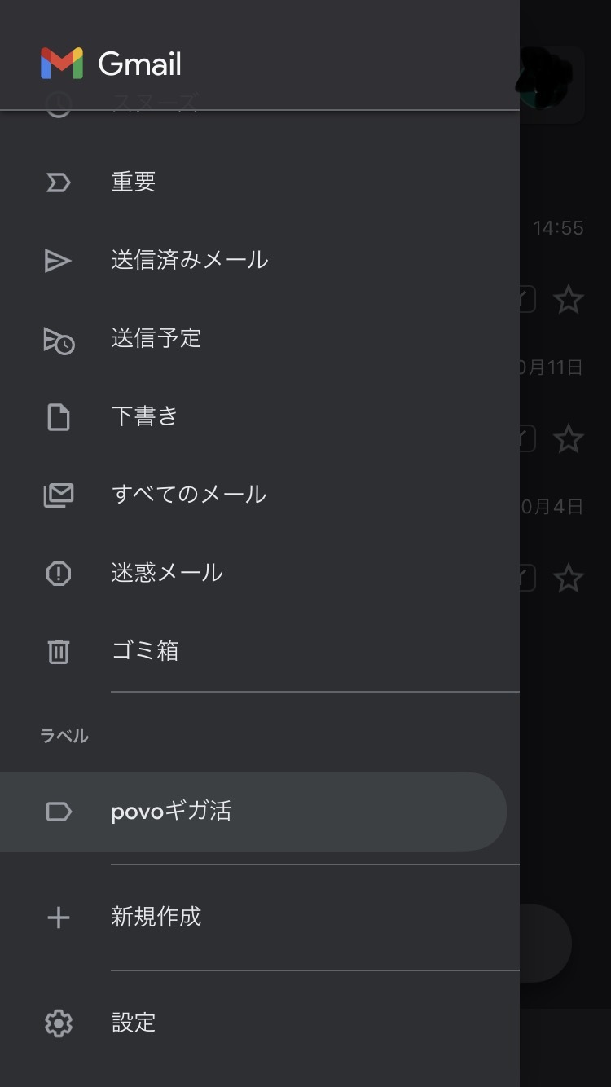Viewport: 611px width, 1087px height.
Task: Tap the Scheduled send clock icon
Action: [59, 339]
